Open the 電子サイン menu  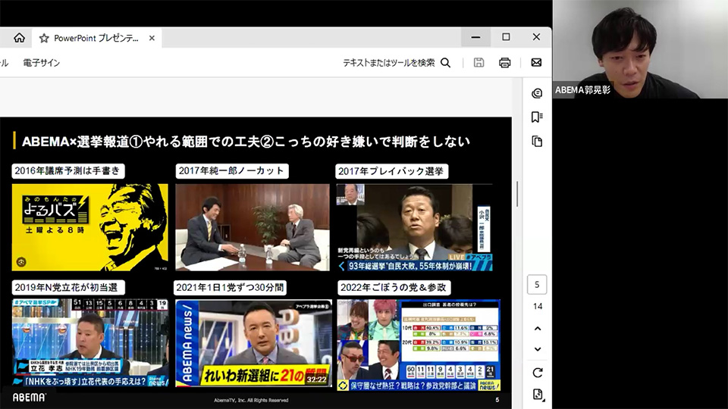(x=41, y=63)
